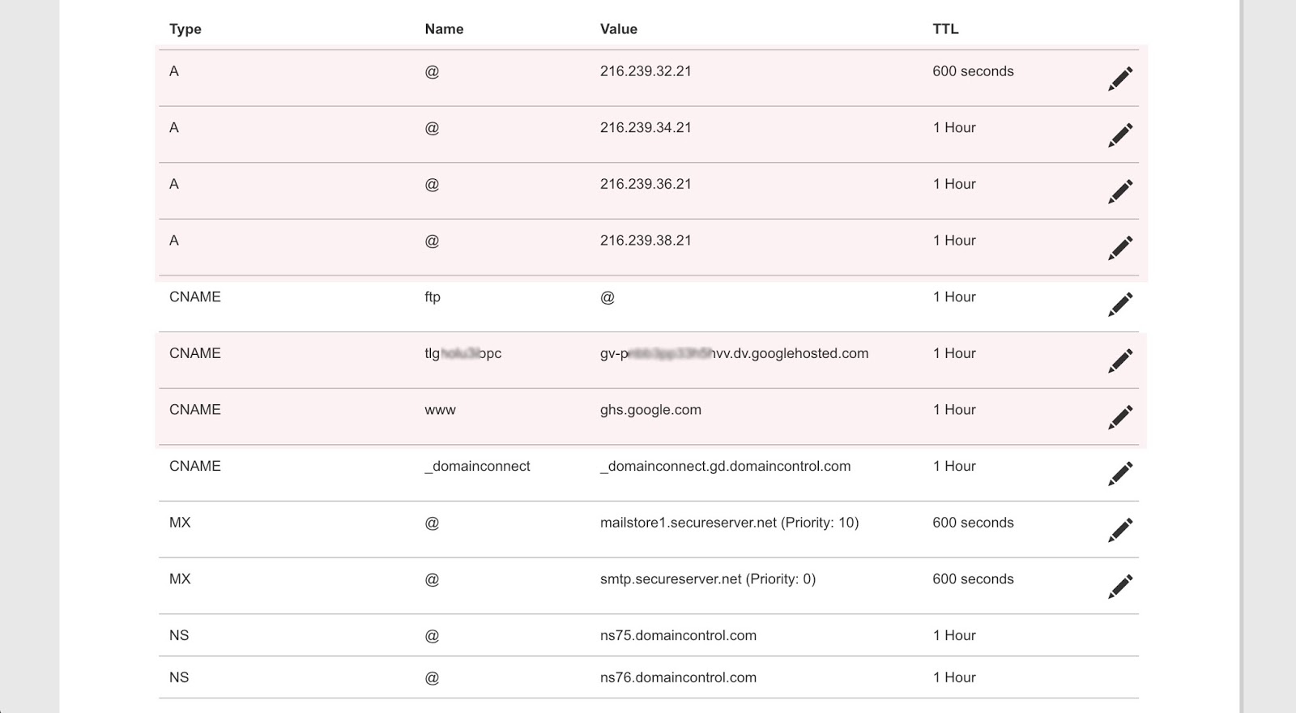Edit the ftp CNAME record
Screen dimensions: 1296x713
point(1120,304)
